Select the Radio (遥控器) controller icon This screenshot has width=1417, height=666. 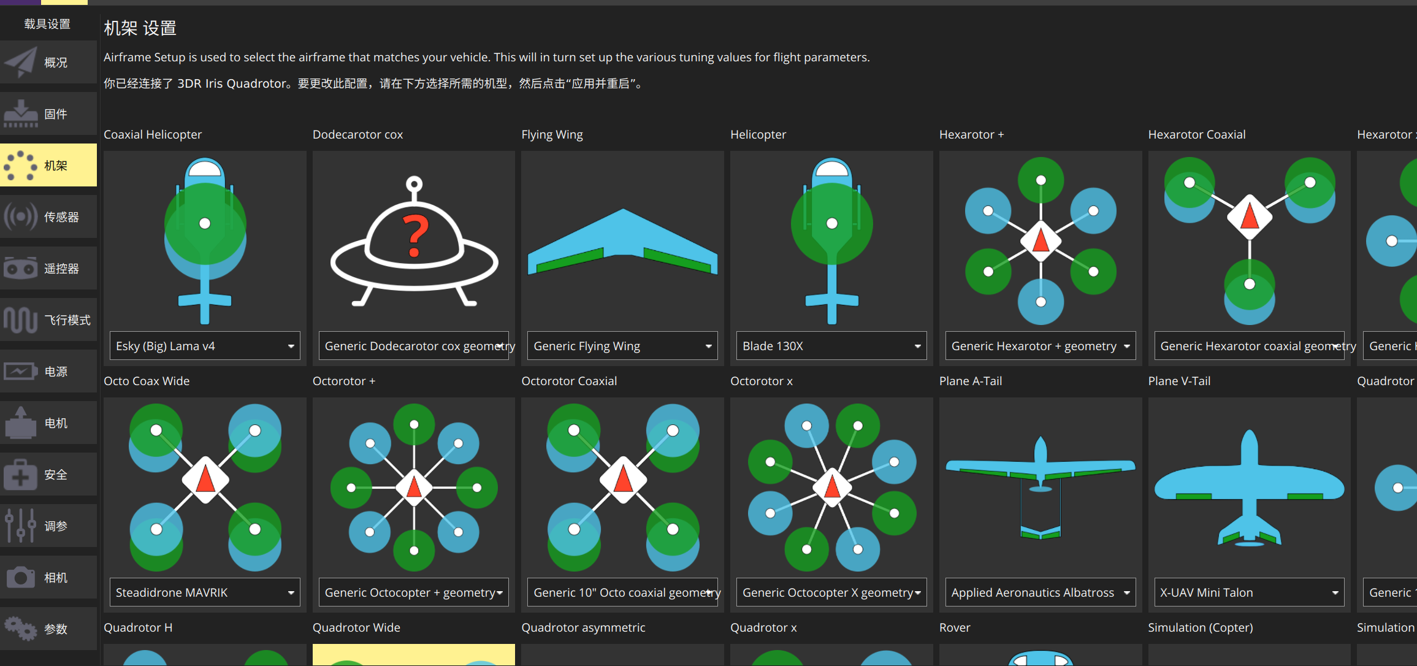(x=21, y=269)
